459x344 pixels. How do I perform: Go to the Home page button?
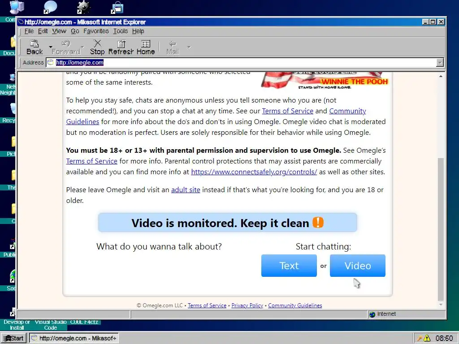pos(146,47)
